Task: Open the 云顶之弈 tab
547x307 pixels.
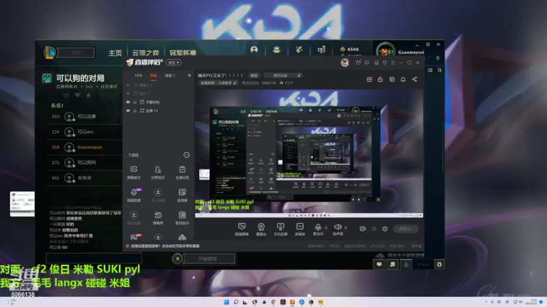Action: 146,53
